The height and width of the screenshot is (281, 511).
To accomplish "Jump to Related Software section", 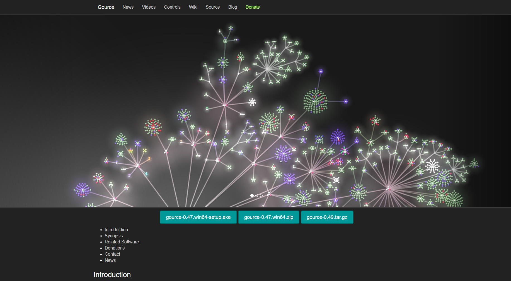I will [122, 242].
